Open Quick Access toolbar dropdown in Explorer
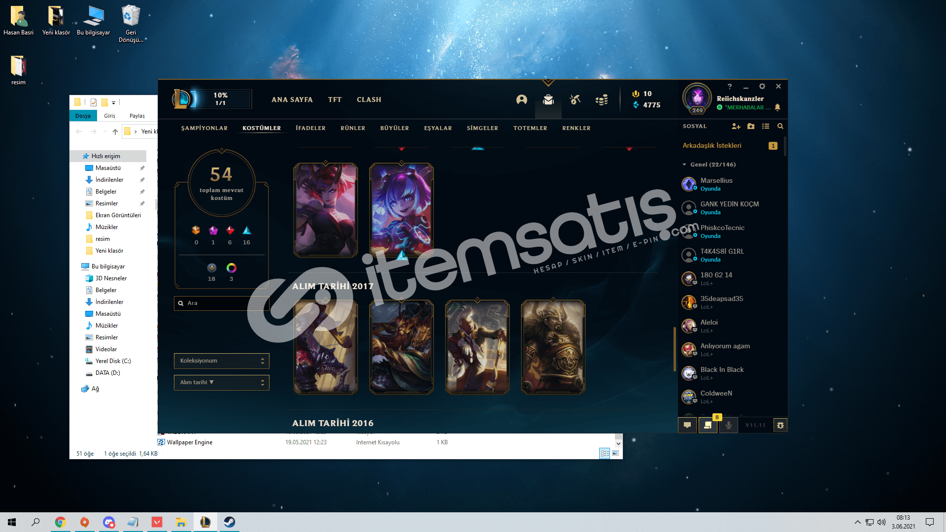 113,102
